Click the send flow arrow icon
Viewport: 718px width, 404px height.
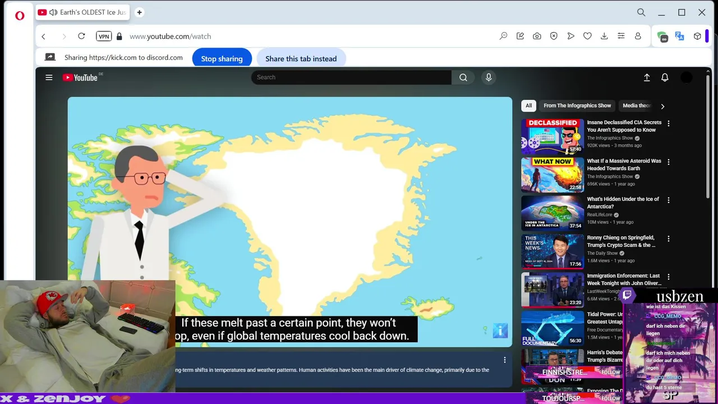570,36
